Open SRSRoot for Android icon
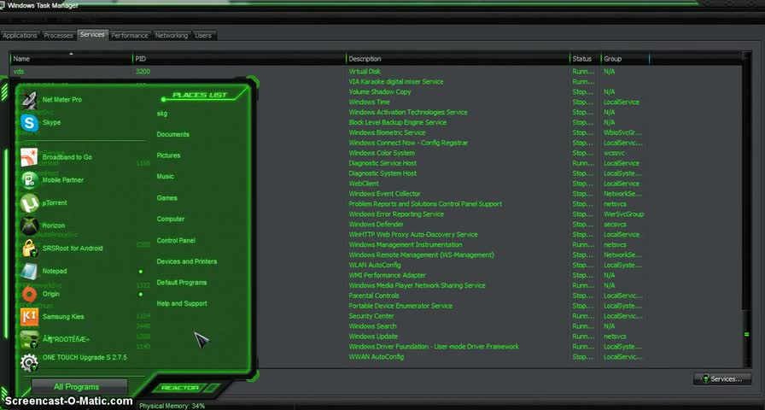The height and width of the screenshot is (410, 765). point(29,249)
